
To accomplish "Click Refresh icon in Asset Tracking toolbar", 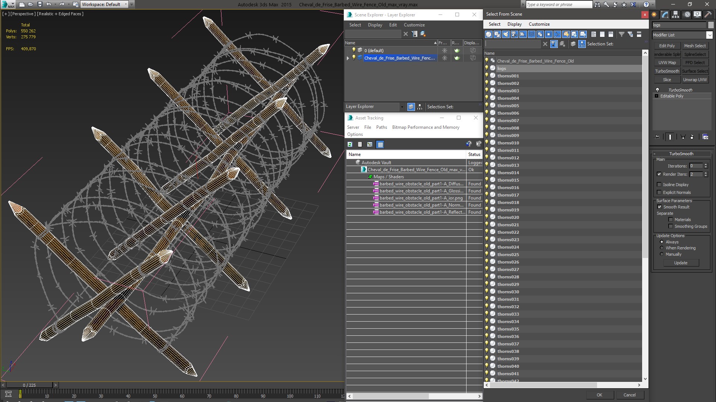I will [x=350, y=144].
